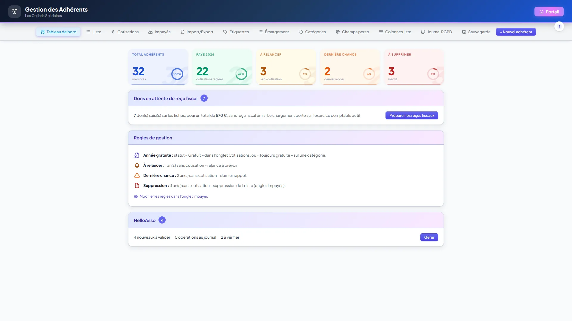Image resolution: width=572 pixels, height=321 pixels.
Task: Click the 6 badge next to HelloAsso
Action: (x=162, y=220)
